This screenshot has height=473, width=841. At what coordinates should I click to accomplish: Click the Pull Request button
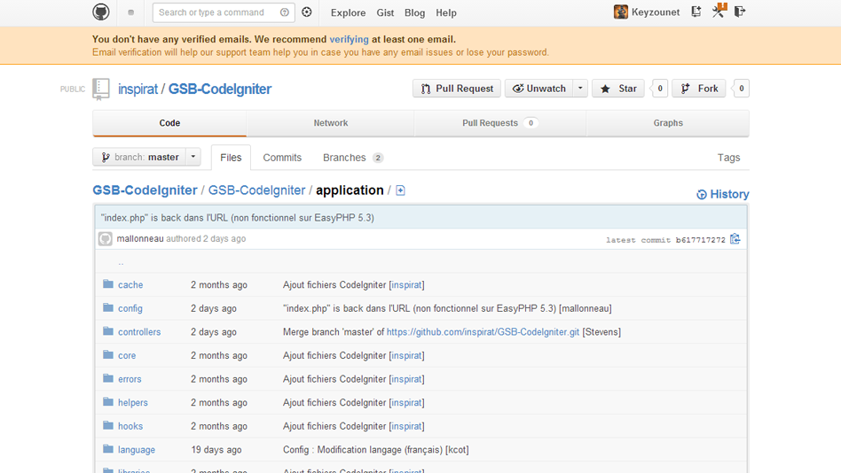coord(457,89)
